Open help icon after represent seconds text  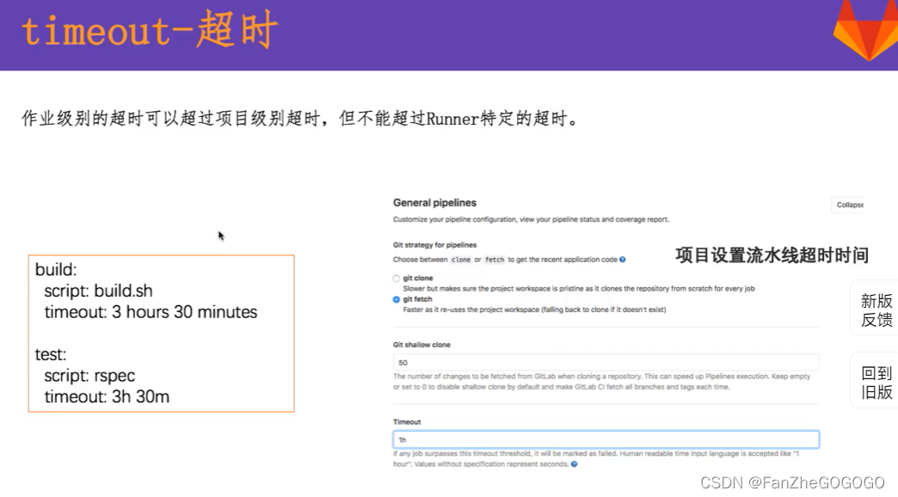574,464
